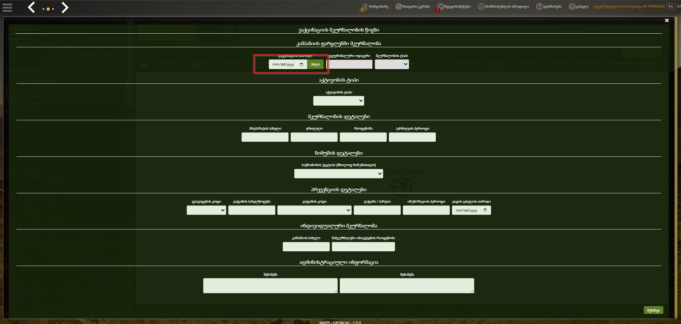The width and height of the screenshot is (681, 324).
Task: Switch language to KA
Action: (x=671, y=6)
